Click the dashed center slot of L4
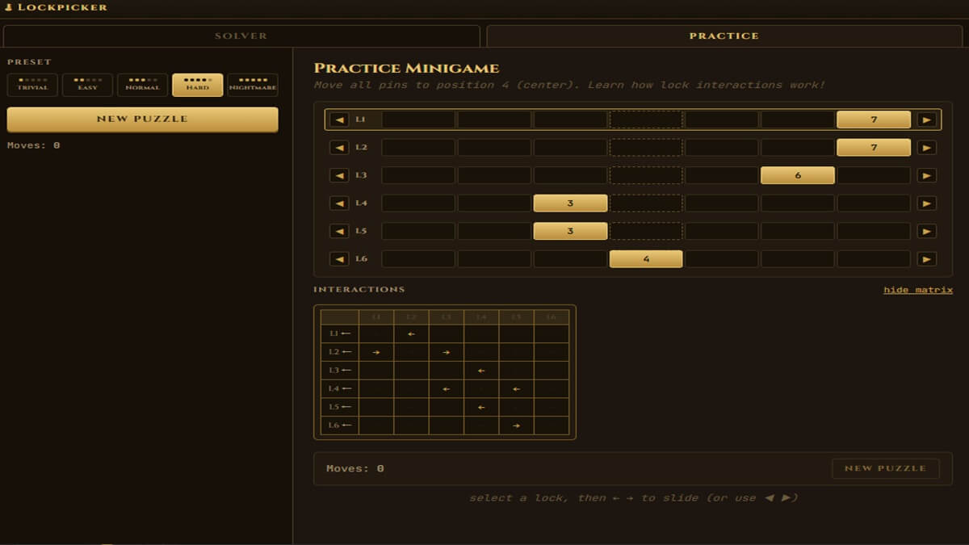This screenshot has height=545, width=969. click(646, 203)
